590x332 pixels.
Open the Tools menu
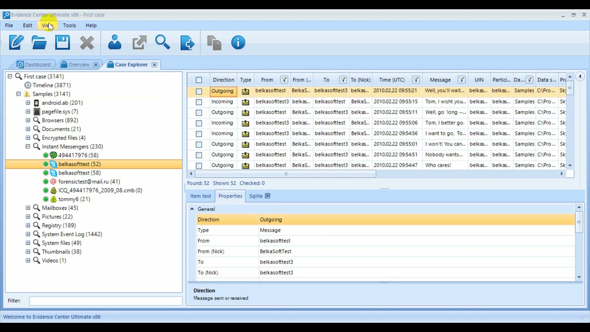coord(69,25)
